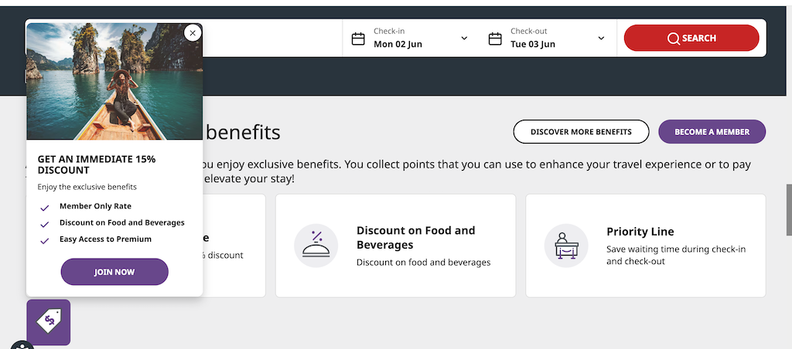Image resolution: width=792 pixels, height=349 pixels.
Task: Click DISCOVER MORE BENEFITS button
Action: point(581,131)
